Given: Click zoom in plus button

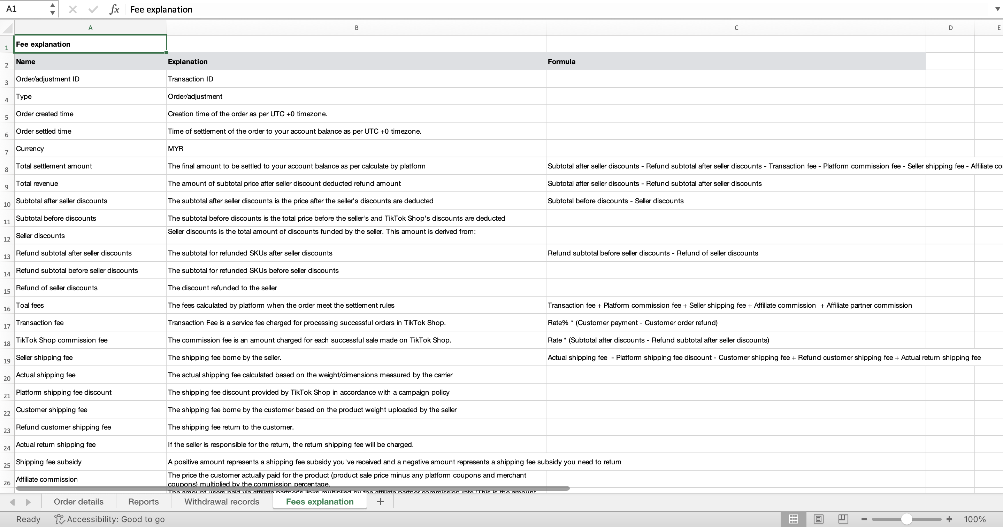Looking at the screenshot, I should [x=949, y=519].
